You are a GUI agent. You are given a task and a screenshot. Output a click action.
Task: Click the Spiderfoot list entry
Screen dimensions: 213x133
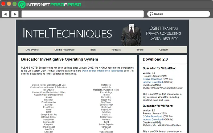point(106,107)
